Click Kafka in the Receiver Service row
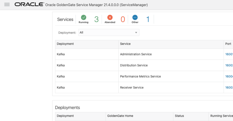This screenshot has width=233, height=121. 61,87
